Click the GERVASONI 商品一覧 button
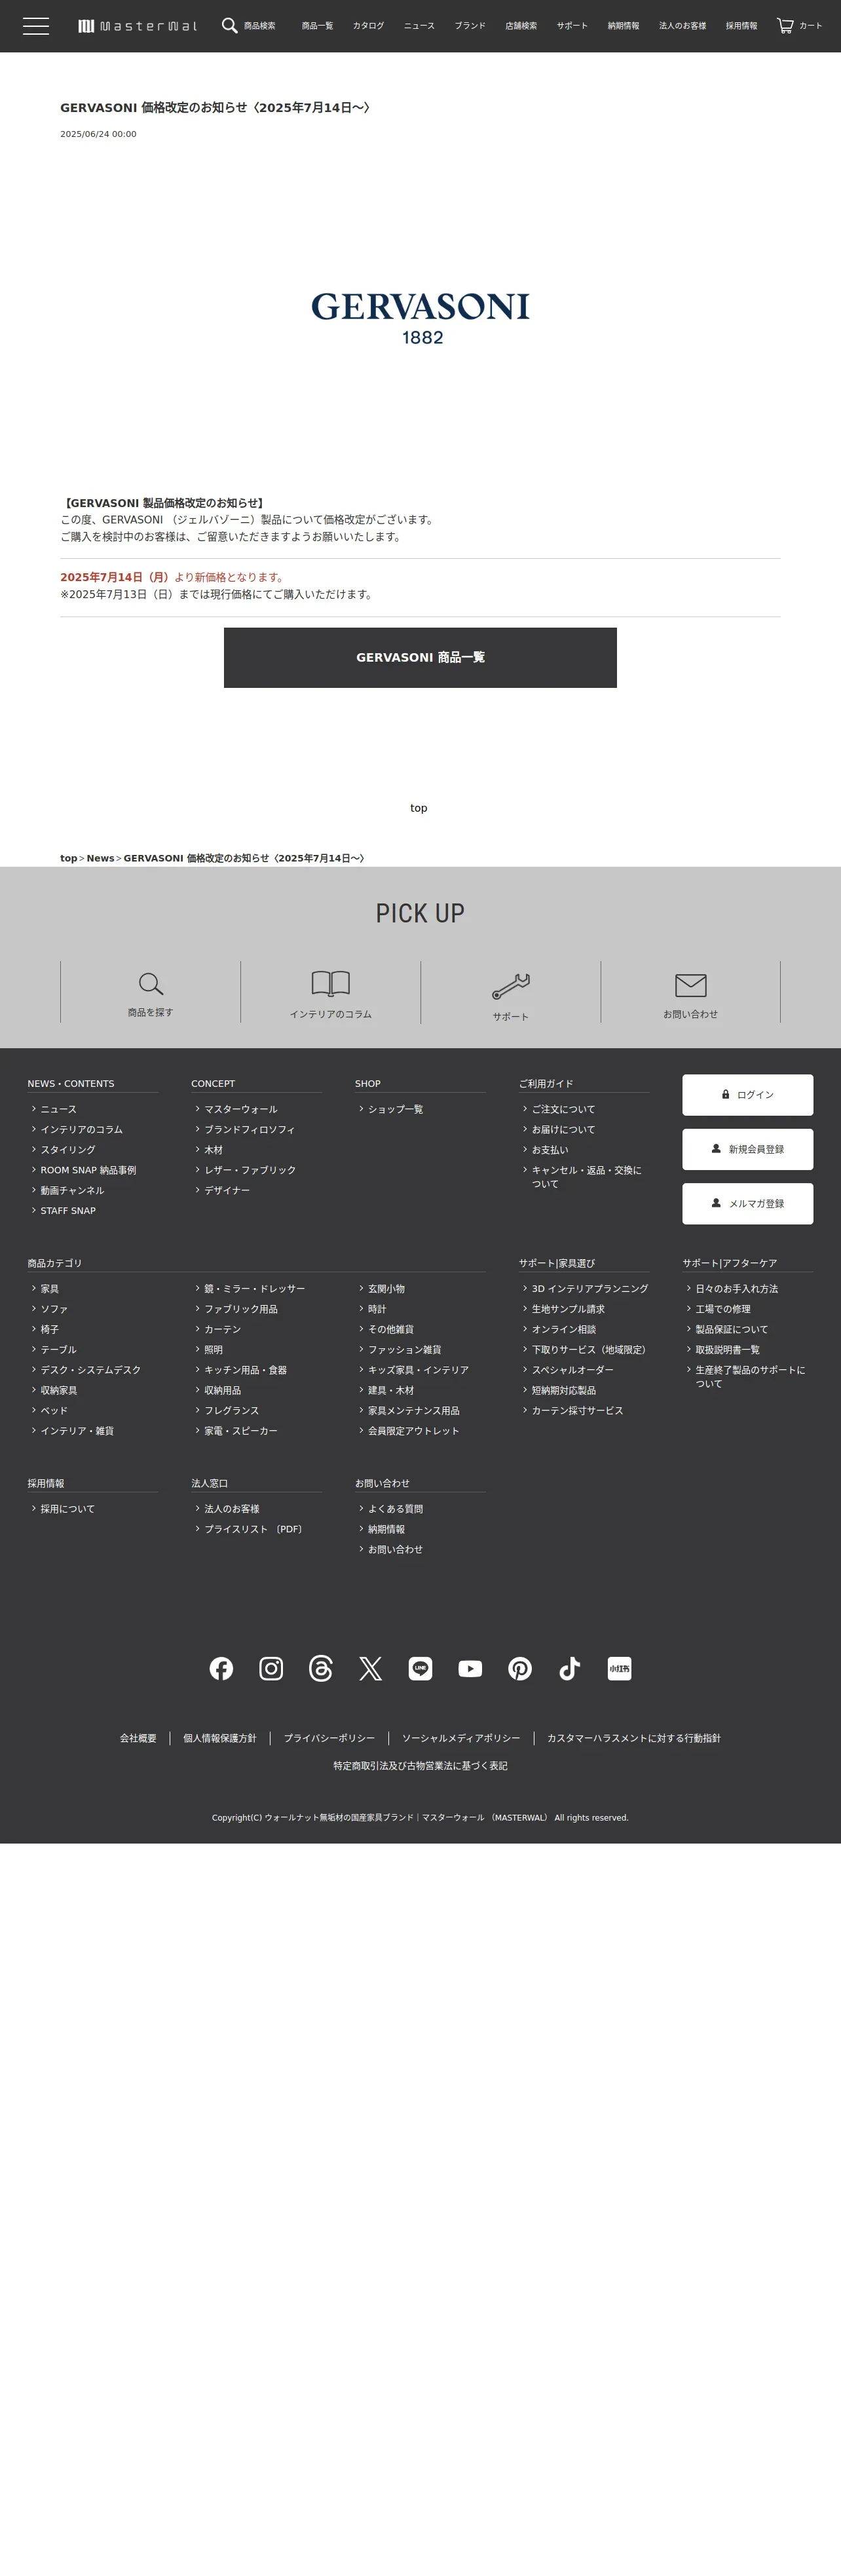Image resolution: width=841 pixels, height=2576 pixels. click(x=420, y=657)
